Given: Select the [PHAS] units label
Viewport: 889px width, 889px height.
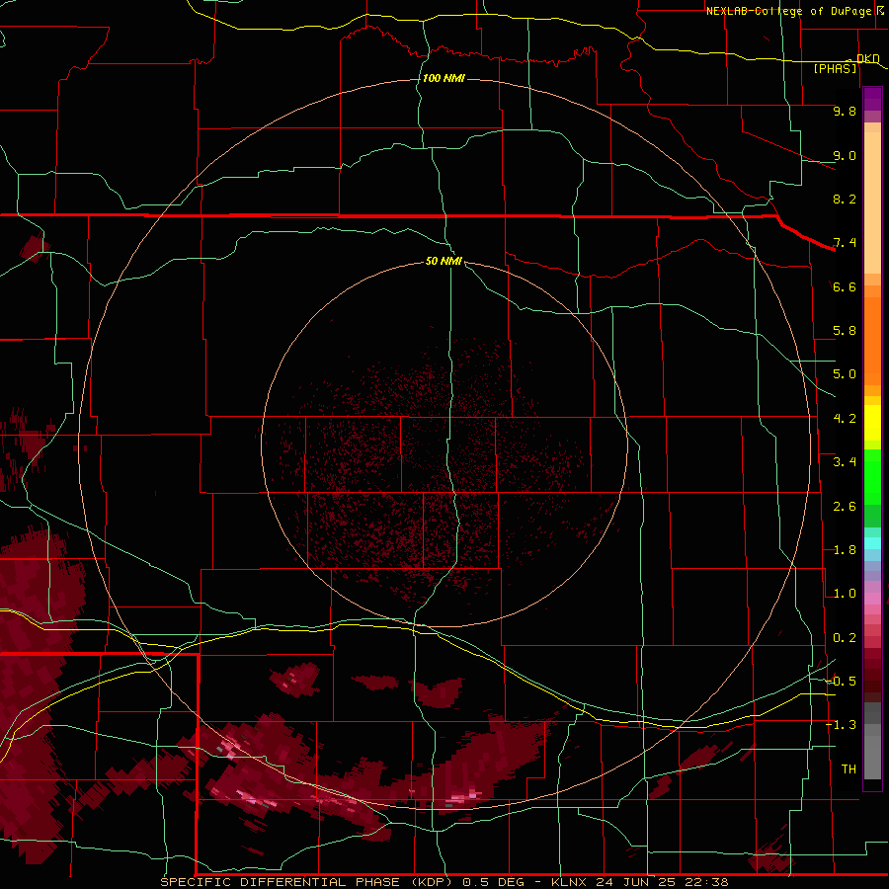Looking at the screenshot, I should (x=835, y=68).
